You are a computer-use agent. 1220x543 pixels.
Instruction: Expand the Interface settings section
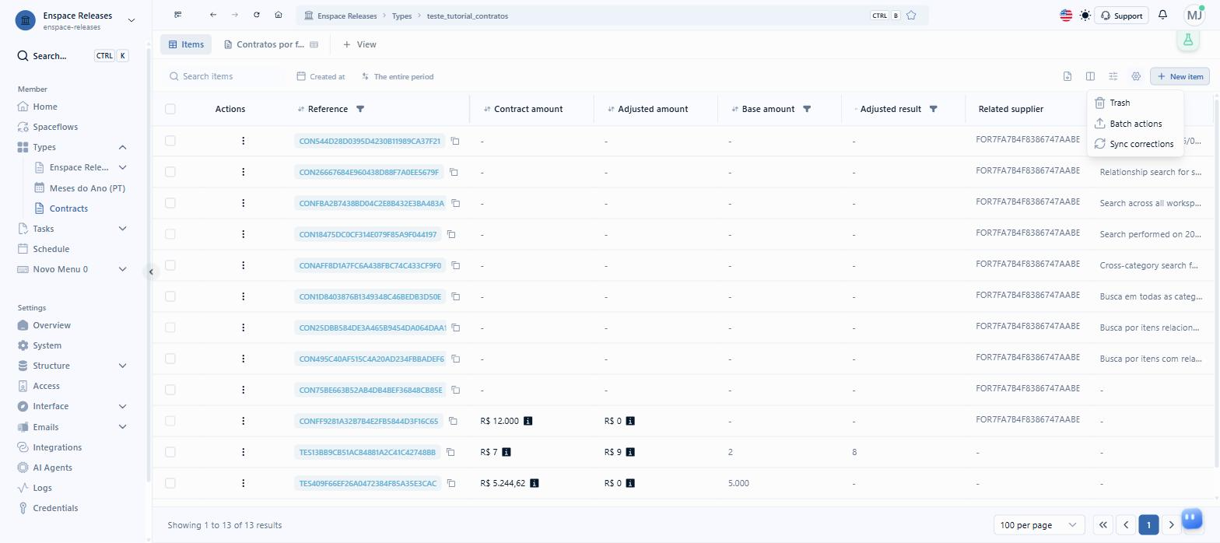tap(122, 406)
